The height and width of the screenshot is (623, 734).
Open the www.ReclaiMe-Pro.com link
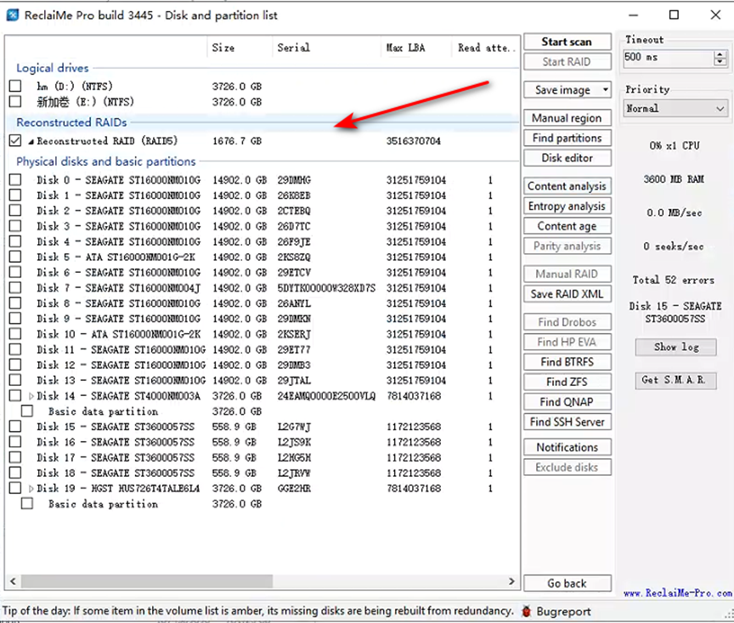click(677, 593)
